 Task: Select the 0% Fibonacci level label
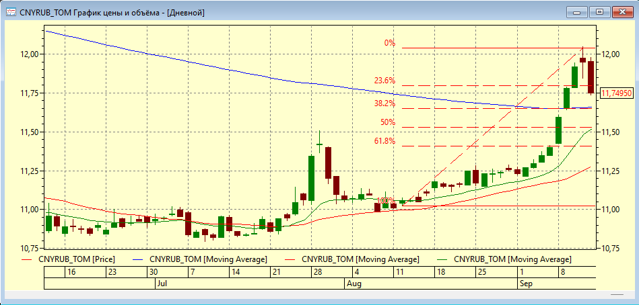click(390, 43)
